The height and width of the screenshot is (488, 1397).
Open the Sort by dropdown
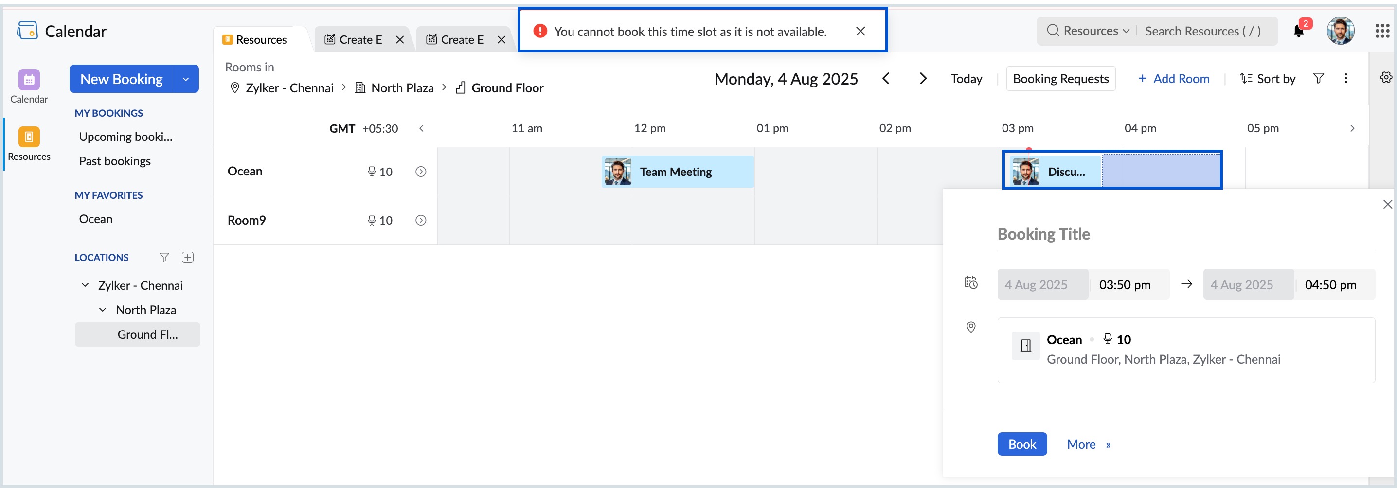click(1268, 79)
